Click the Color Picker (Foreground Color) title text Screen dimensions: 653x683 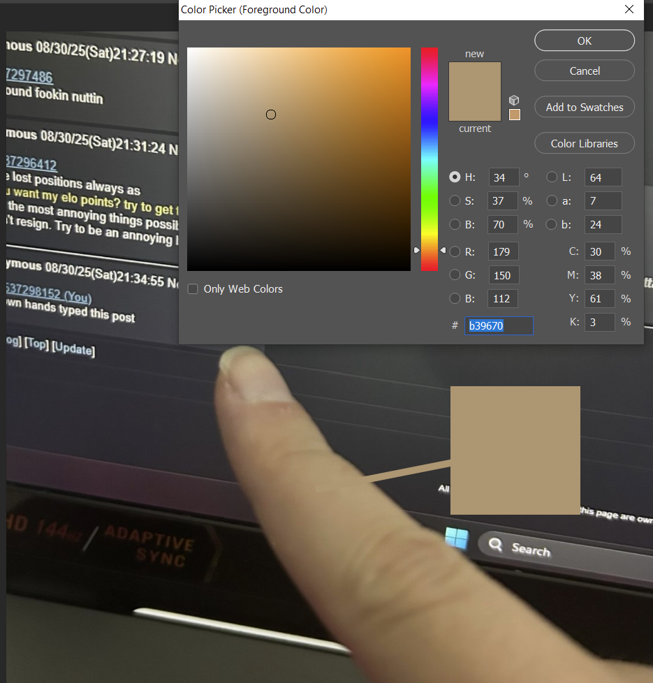254,10
